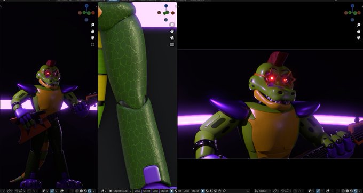This screenshot has height=193, width=363.
Task: Click blue Z axis on middle viewport gizmo
Action: coord(166,6)
